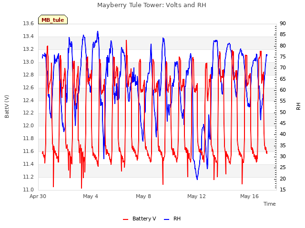Image resolution: width=305 pixels, height=228 pixels.
Task: Click the May 16 x-axis tick label
Action: [x=249, y=196]
